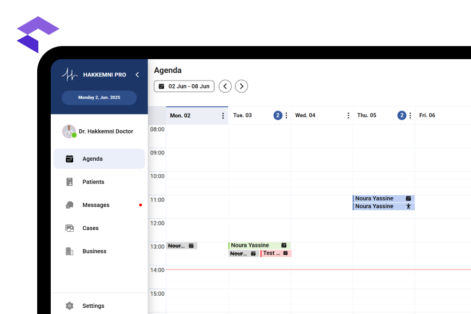Open Settings in the sidebar
The width and height of the screenshot is (471, 314).
(x=99, y=306)
